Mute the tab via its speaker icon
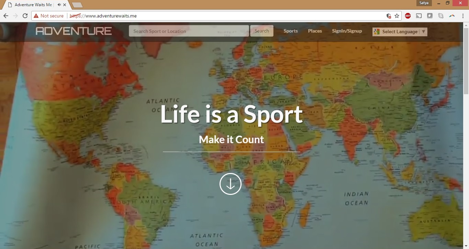 pyautogui.click(x=59, y=5)
